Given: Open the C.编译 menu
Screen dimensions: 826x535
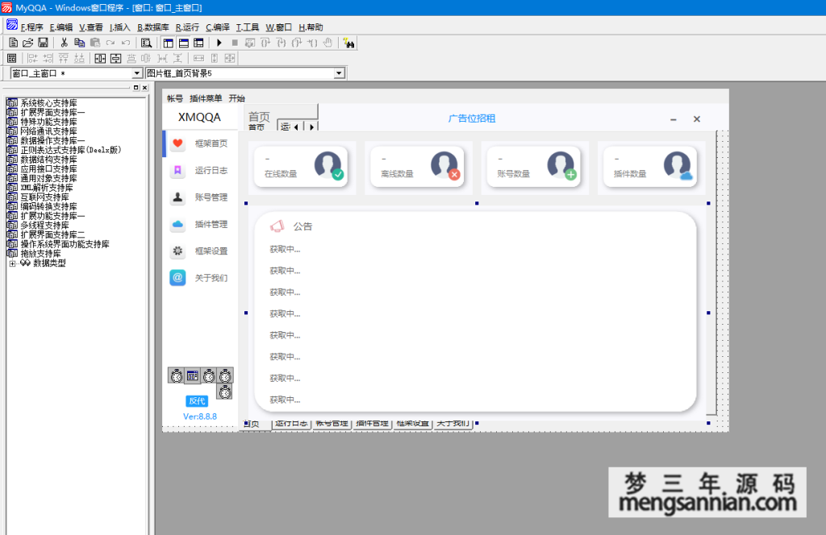Looking at the screenshot, I should coord(218,27).
